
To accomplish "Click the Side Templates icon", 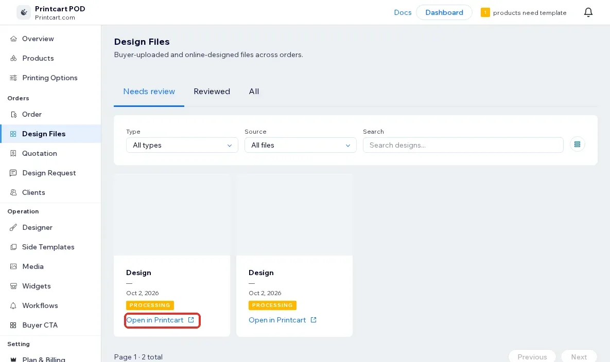I will click(13, 247).
